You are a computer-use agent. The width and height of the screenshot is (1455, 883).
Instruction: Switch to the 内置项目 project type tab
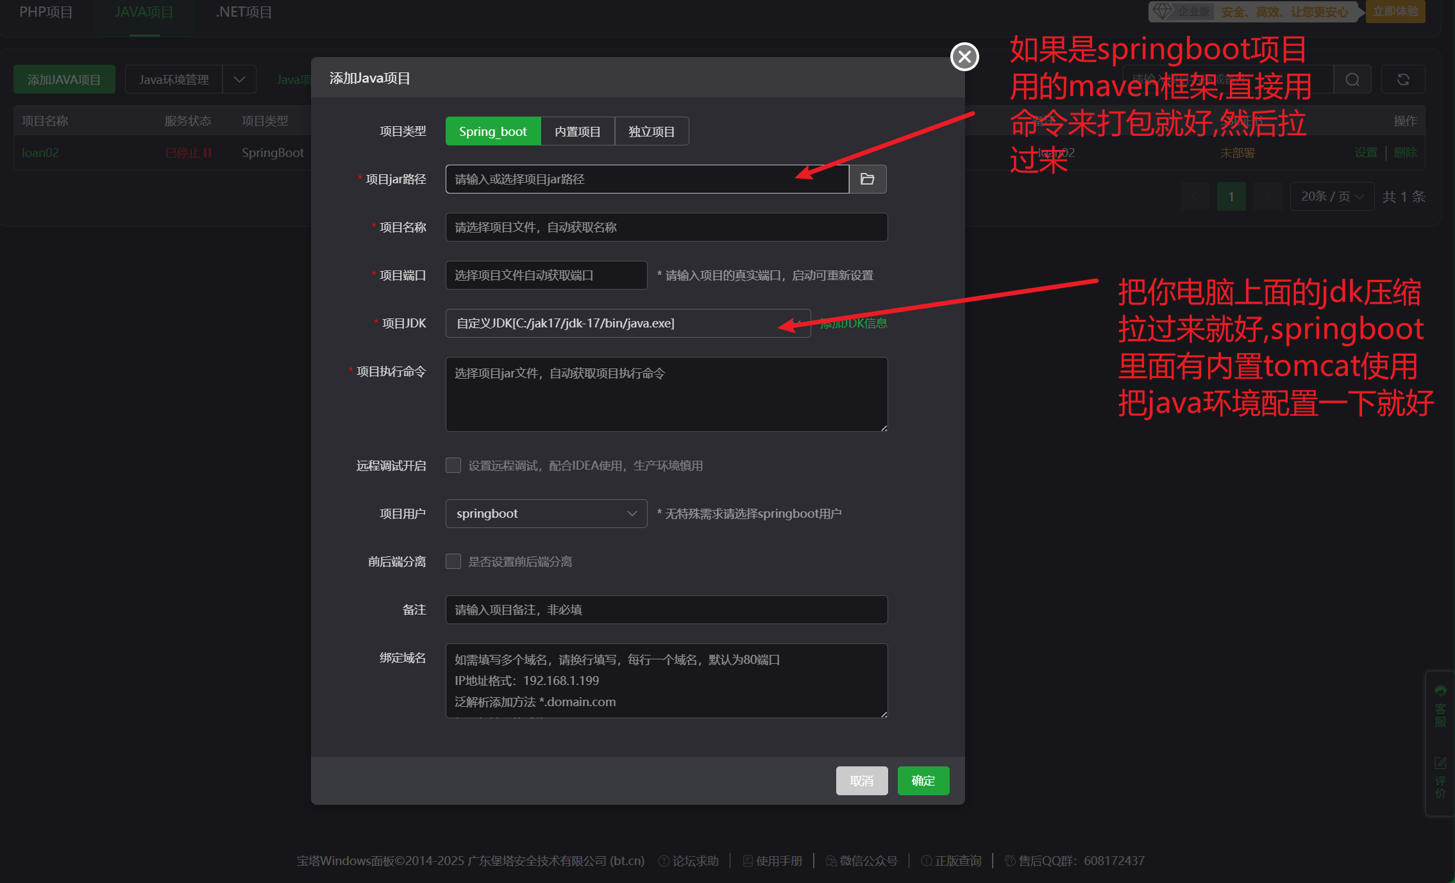pyautogui.click(x=577, y=131)
